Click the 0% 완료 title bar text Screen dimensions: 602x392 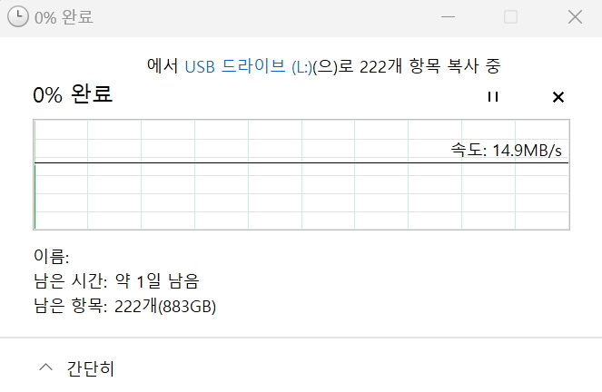coord(64,17)
